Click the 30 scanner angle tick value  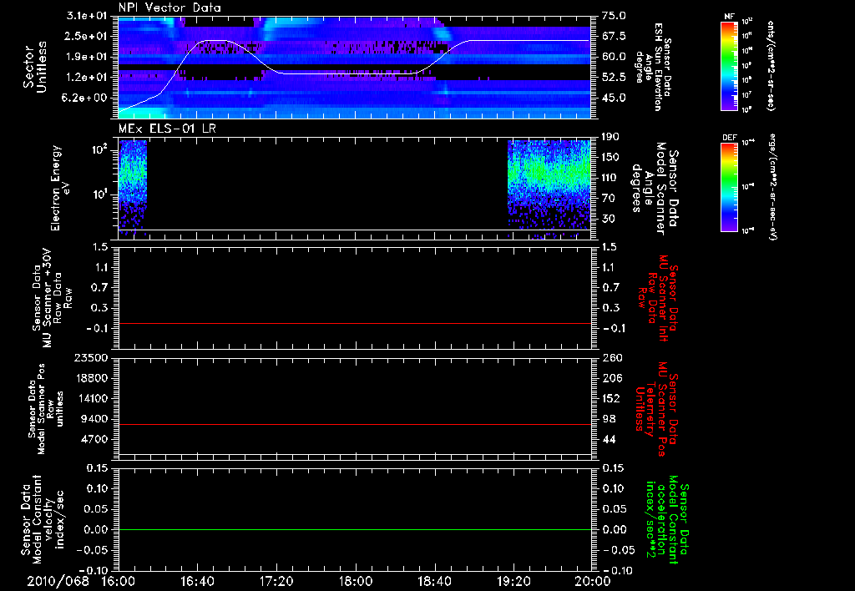pos(609,219)
